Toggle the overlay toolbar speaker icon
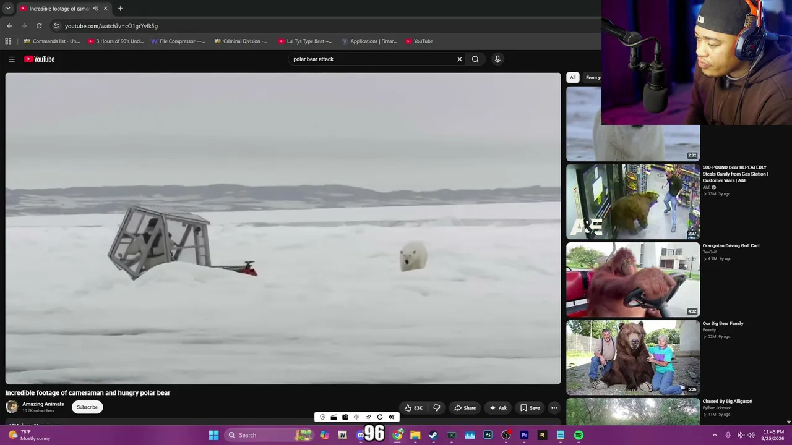Viewport: 792px width, 445px height. point(356,417)
